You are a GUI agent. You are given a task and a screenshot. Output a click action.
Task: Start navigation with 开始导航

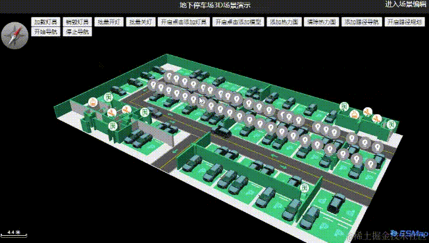pos(45,32)
